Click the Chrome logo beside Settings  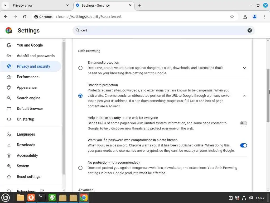(9, 30)
